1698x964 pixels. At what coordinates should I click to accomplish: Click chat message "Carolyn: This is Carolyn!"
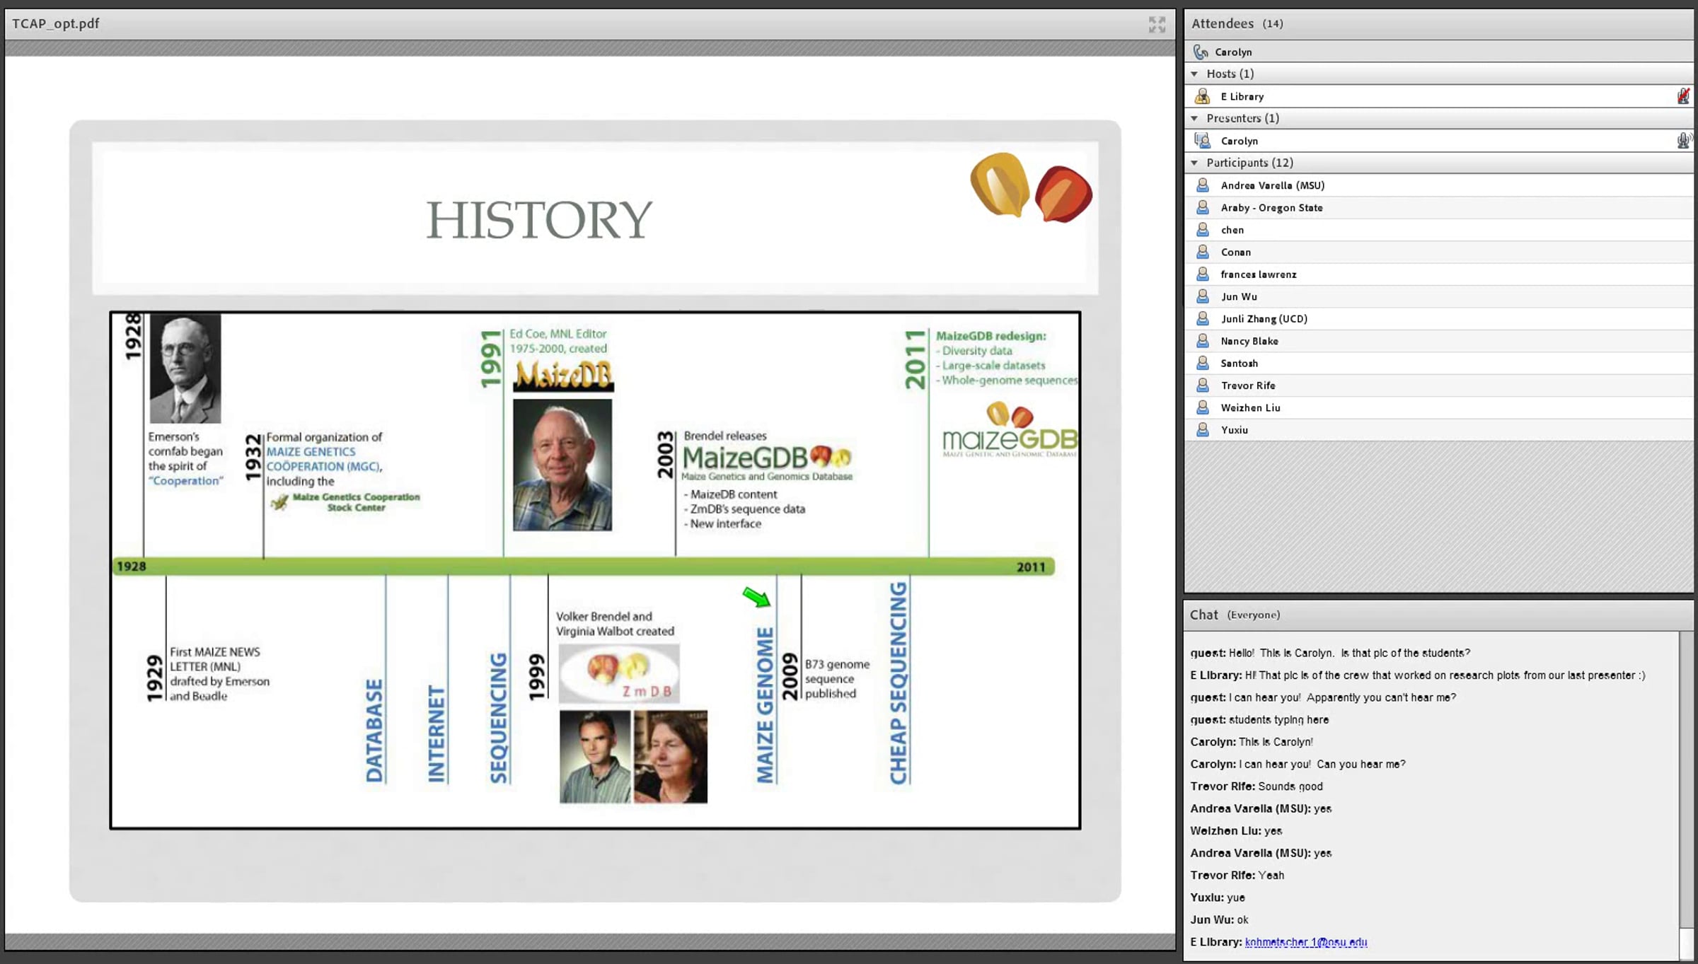pyautogui.click(x=1251, y=742)
